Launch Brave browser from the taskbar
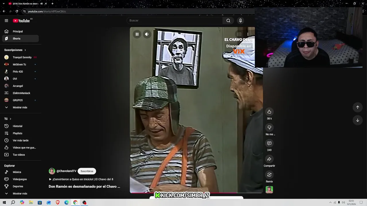 coord(58,203)
